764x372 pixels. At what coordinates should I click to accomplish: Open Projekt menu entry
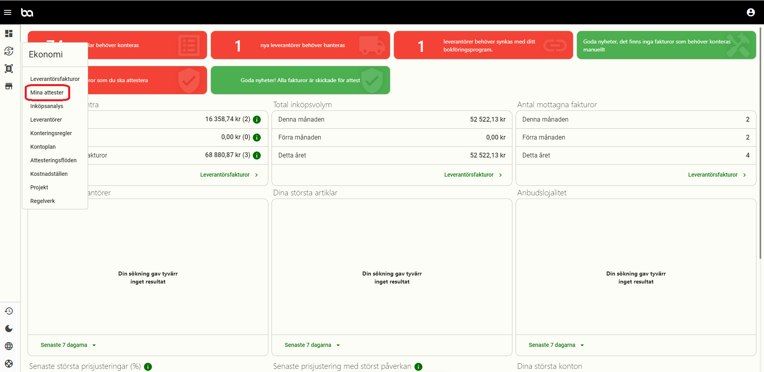tap(39, 187)
